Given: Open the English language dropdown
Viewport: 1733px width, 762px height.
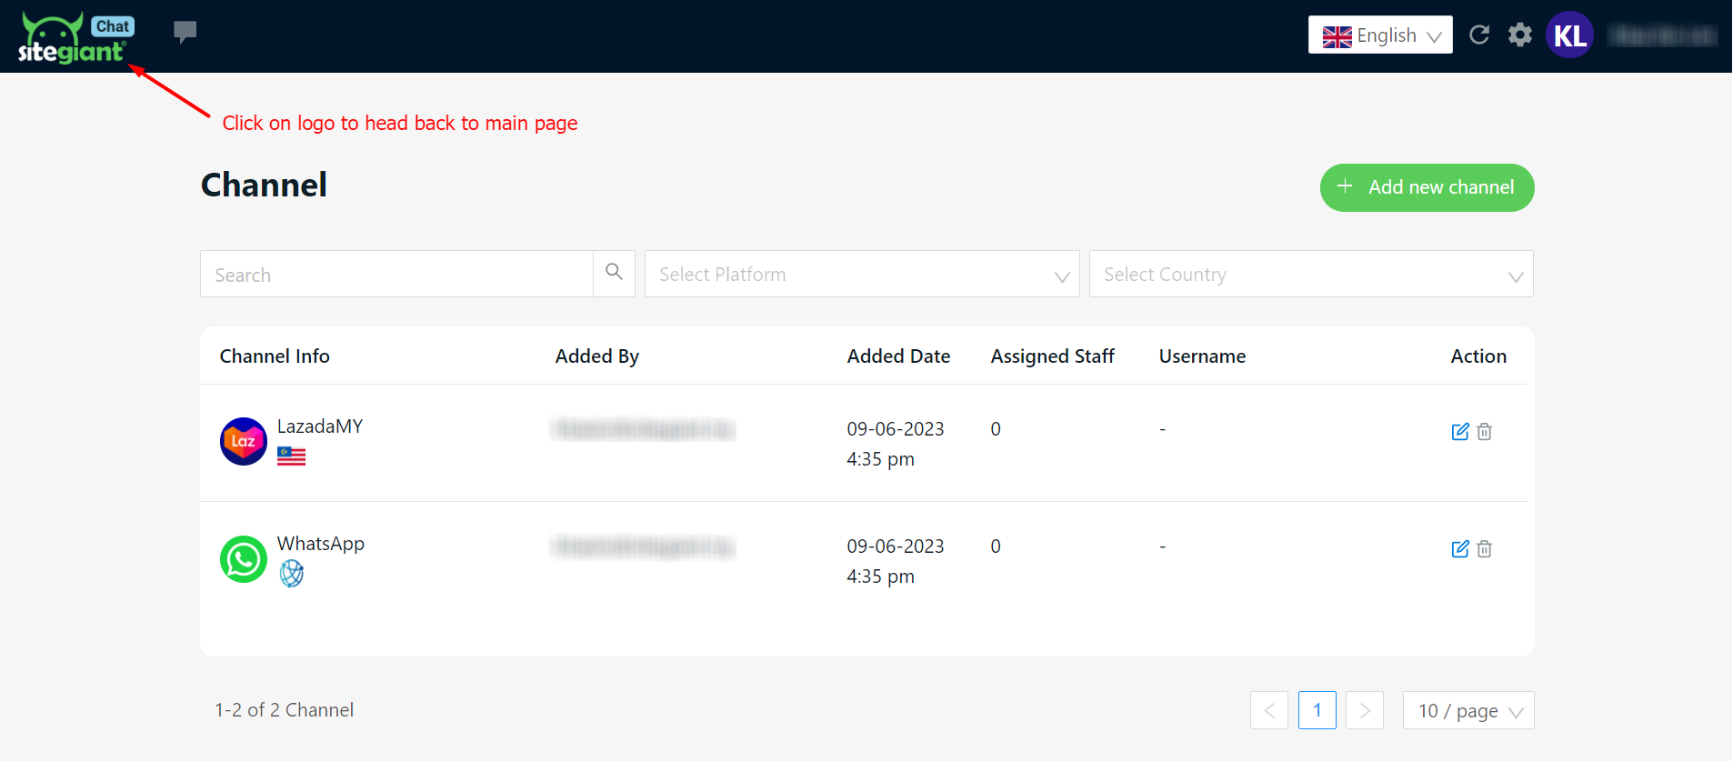Looking at the screenshot, I should pyautogui.click(x=1379, y=35).
